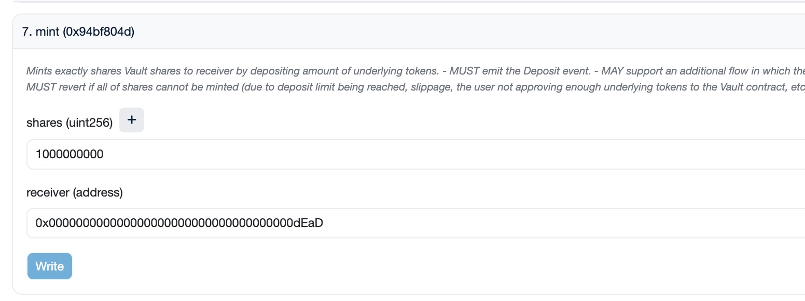This screenshot has height=301, width=805.
Task: Click the Write button
Action: pyautogui.click(x=50, y=266)
